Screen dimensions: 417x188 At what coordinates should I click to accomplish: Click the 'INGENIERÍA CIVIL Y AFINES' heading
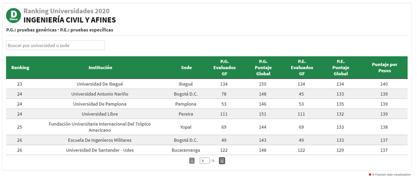click(70, 20)
